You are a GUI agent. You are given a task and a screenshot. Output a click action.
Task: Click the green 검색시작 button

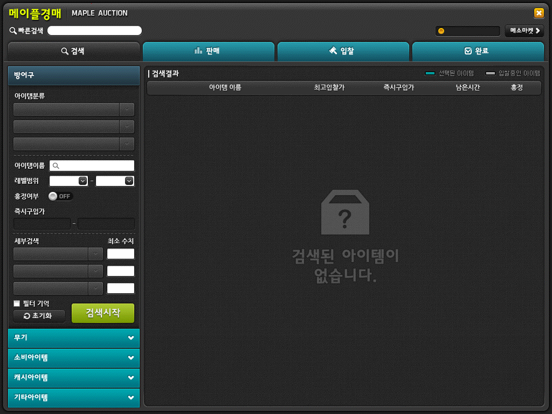point(103,313)
